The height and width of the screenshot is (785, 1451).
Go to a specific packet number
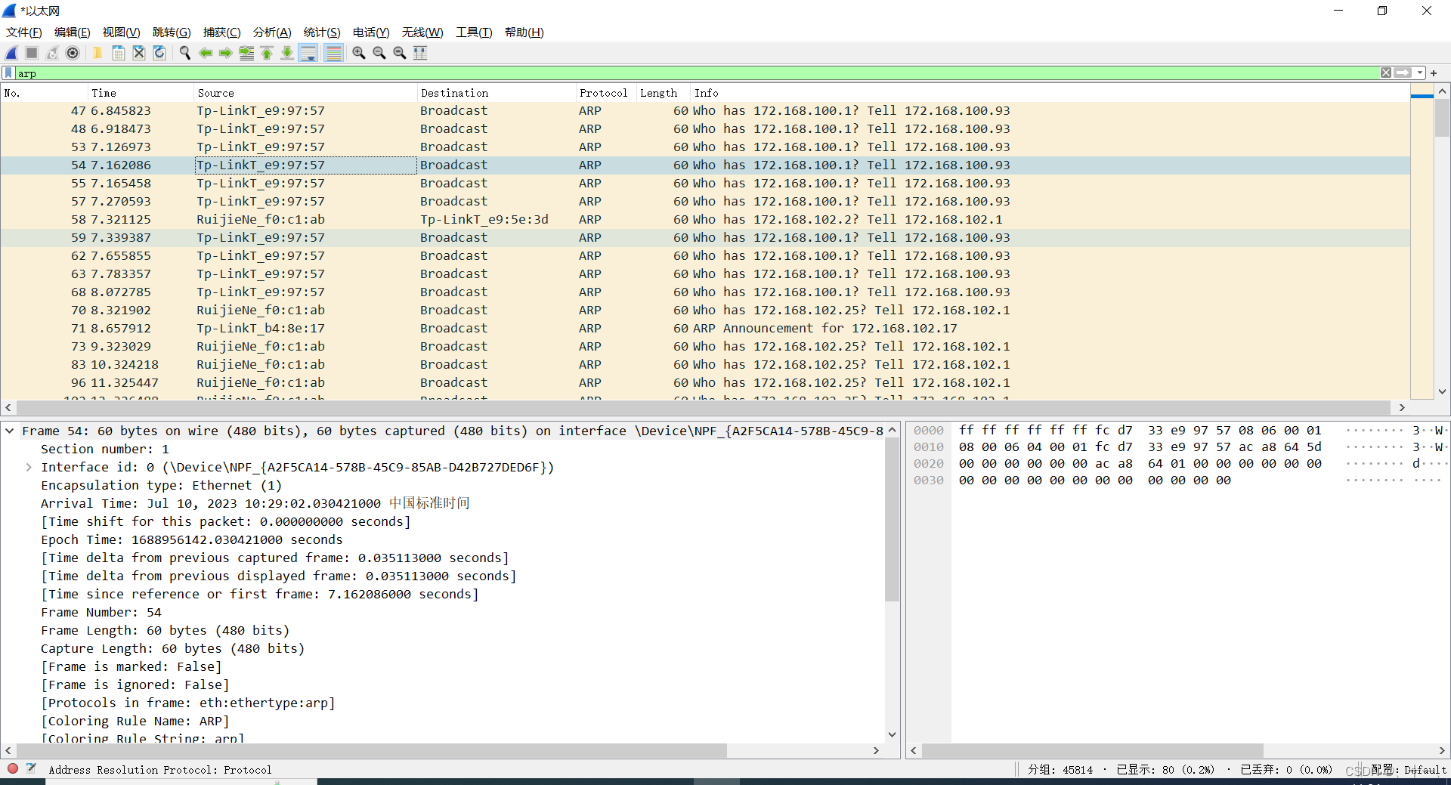pyautogui.click(x=246, y=53)
